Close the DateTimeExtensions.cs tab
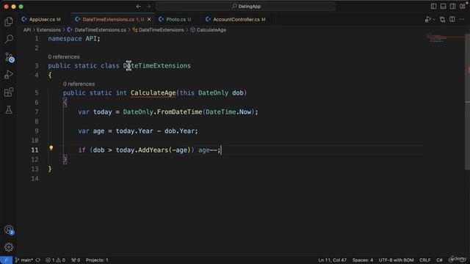Viewport: 470px width, 264px height. [x=149, y=20]
